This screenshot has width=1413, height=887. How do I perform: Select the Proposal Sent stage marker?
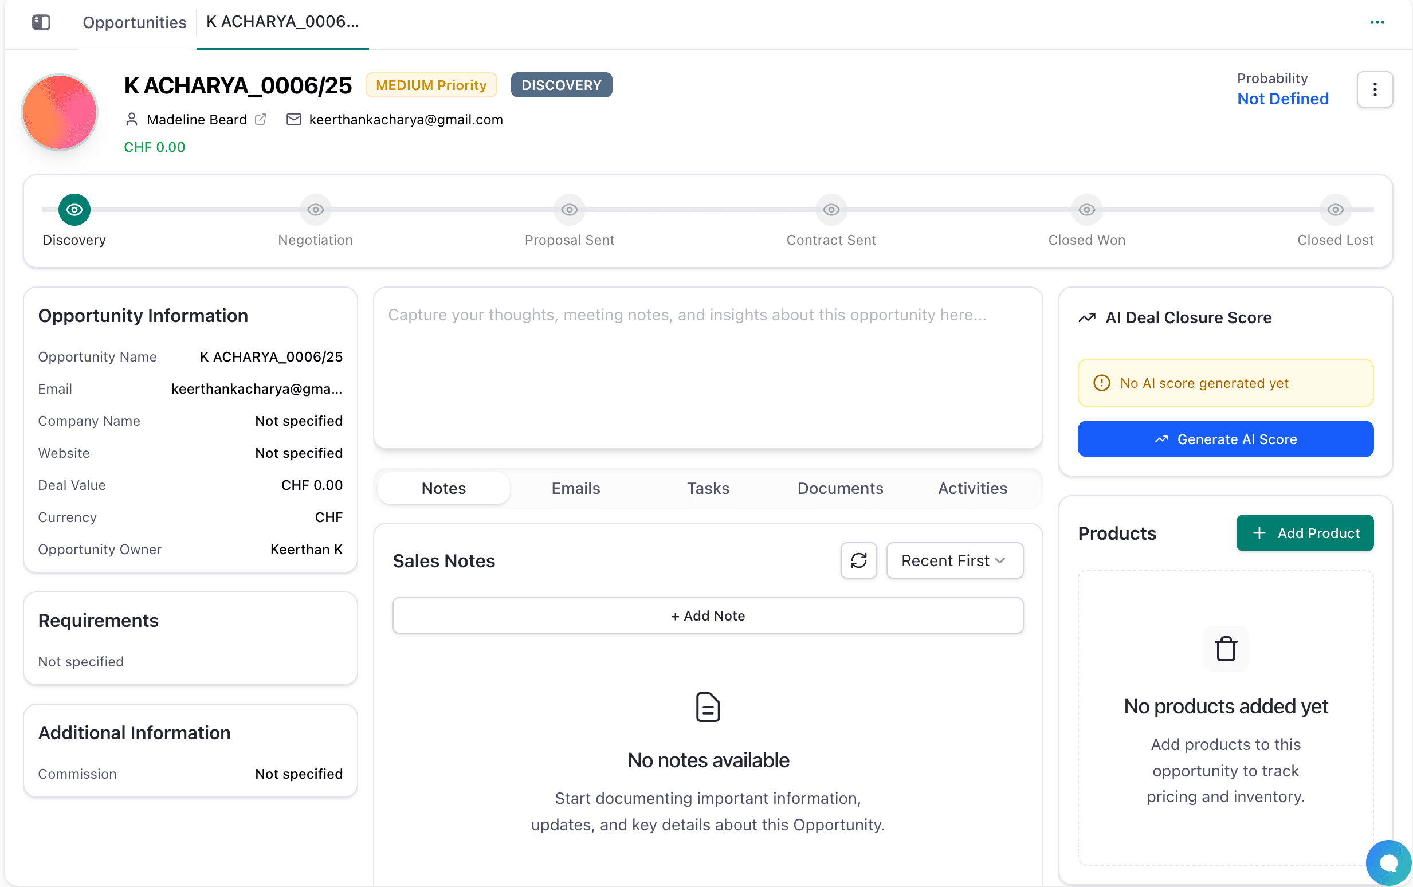[569, 210]
